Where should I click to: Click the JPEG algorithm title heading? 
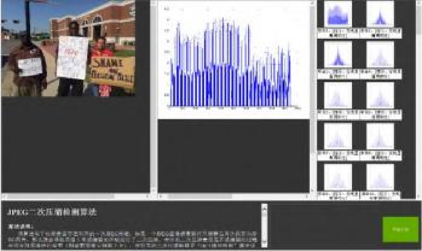(52, 212)
